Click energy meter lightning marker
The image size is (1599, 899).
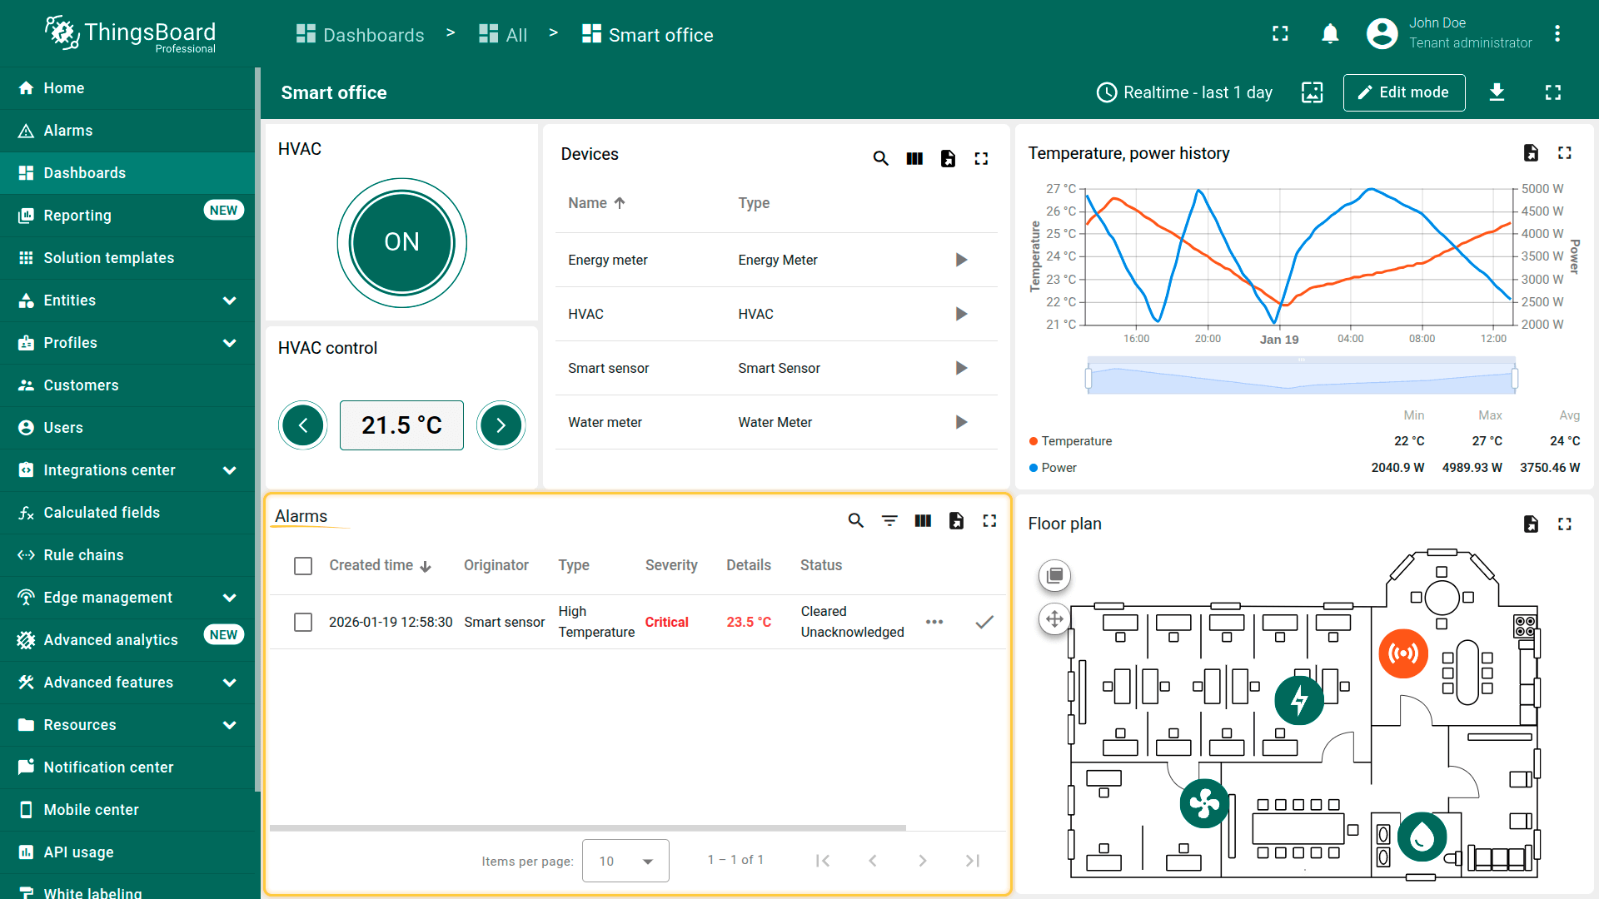click(x=1299, y=701)
